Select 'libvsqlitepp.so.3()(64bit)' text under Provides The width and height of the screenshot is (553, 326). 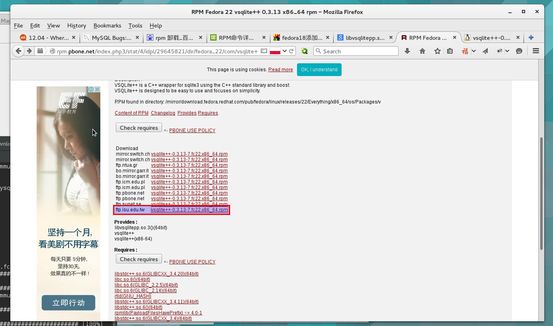pos(141,228)
